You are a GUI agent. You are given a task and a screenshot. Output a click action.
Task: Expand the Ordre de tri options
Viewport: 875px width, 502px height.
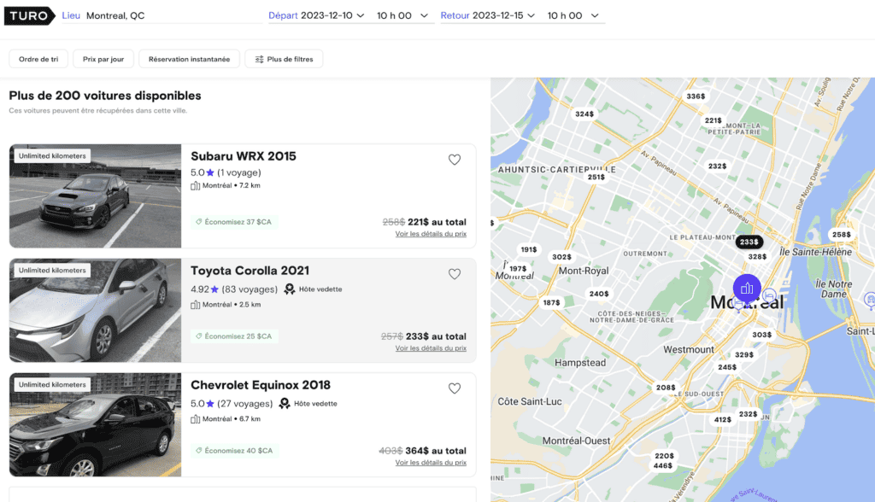pos(38,58)
